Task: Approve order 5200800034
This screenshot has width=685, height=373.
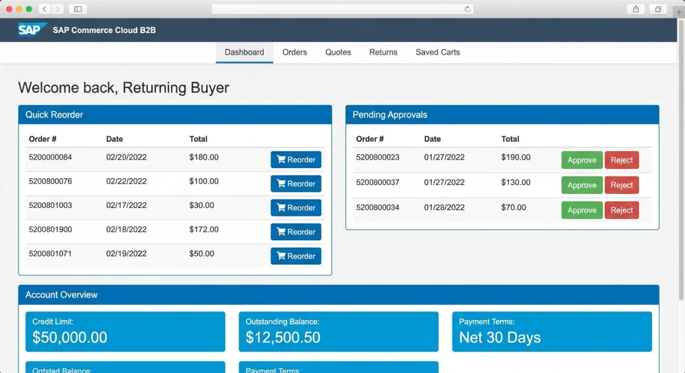Action: click(x=582, y=210)
